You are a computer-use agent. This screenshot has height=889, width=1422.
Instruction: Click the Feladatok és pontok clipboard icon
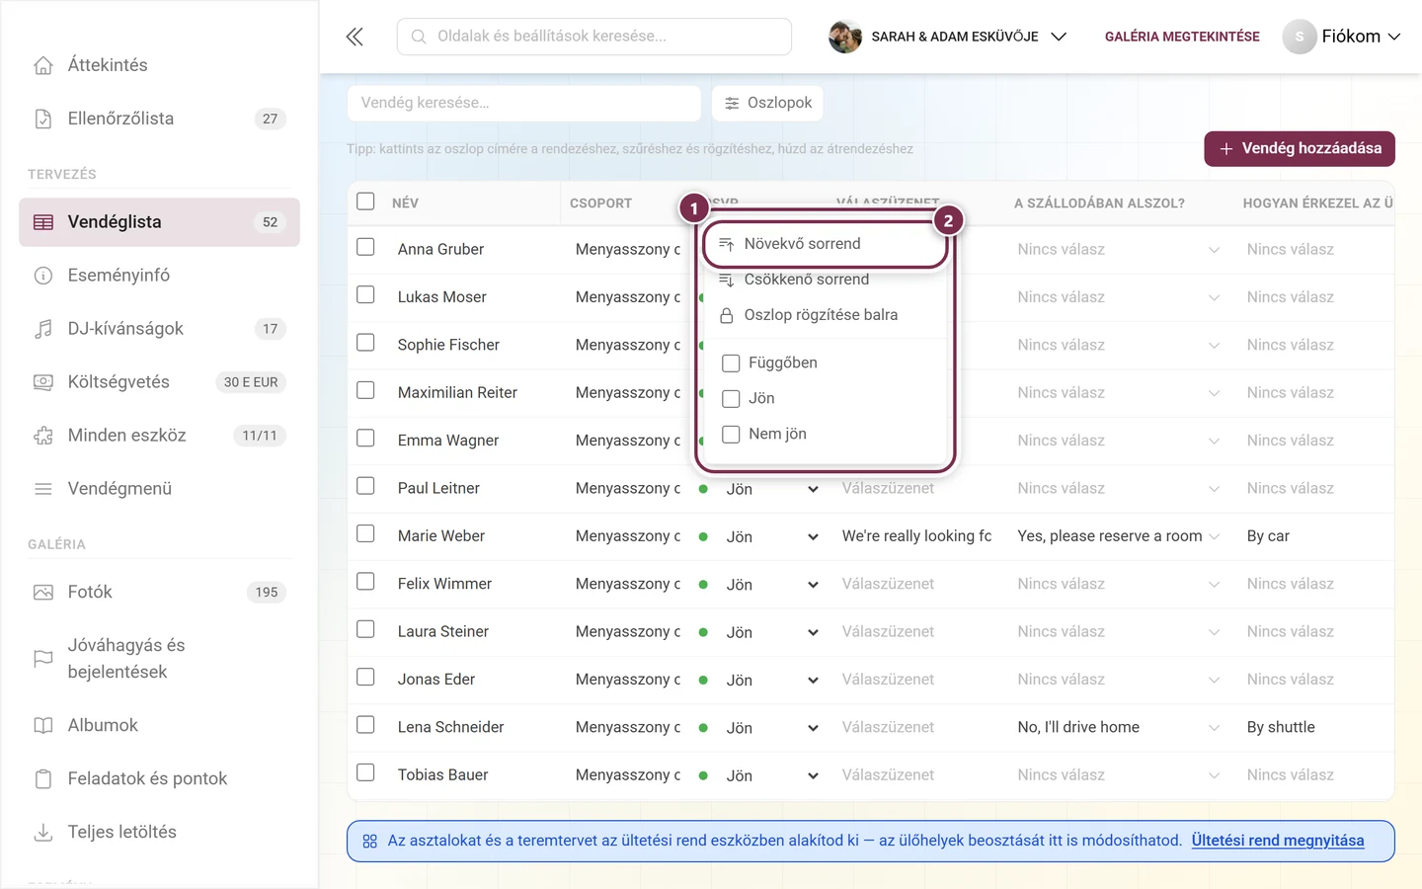pos(43,779)
